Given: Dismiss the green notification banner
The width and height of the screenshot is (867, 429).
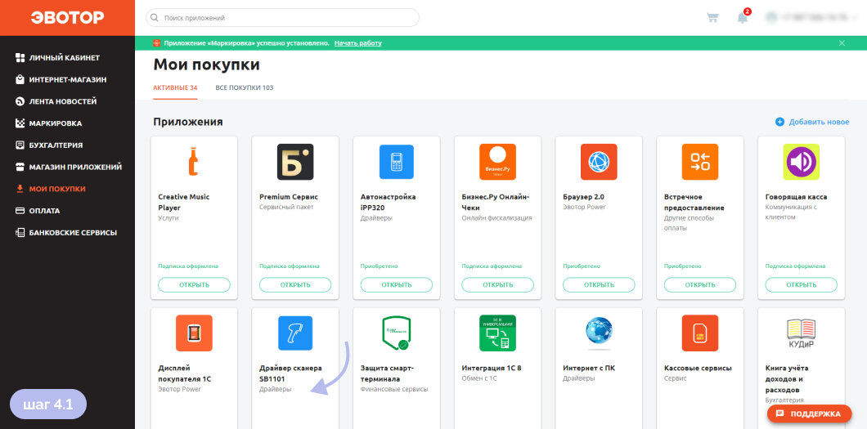Looking at the screenshot, I should tap(842, 43).
